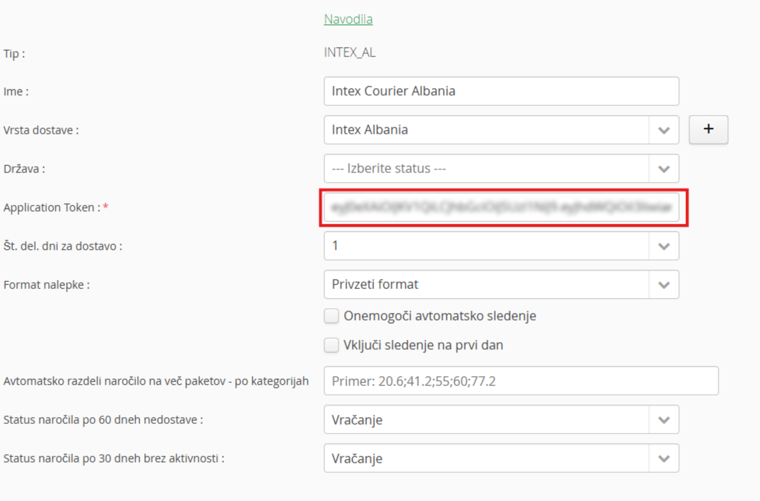This screenshot has height=501, width=760.
Task: Expand the Država dropdown showing Izberite status
Action: pyautogui.click(x=501, y=168)
